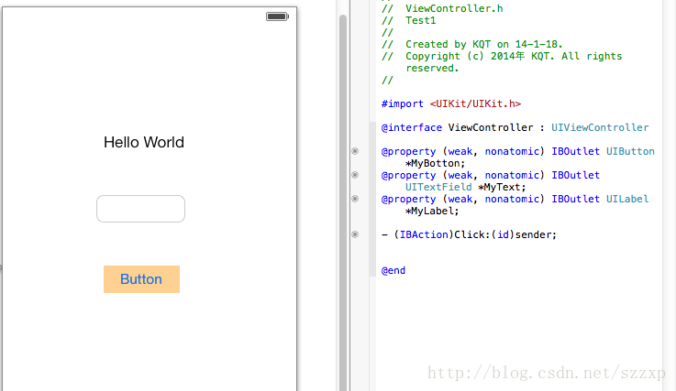Click on UIViewController superclass name
The height and width of the screenshot is (391, 676).
pos(600,127)
